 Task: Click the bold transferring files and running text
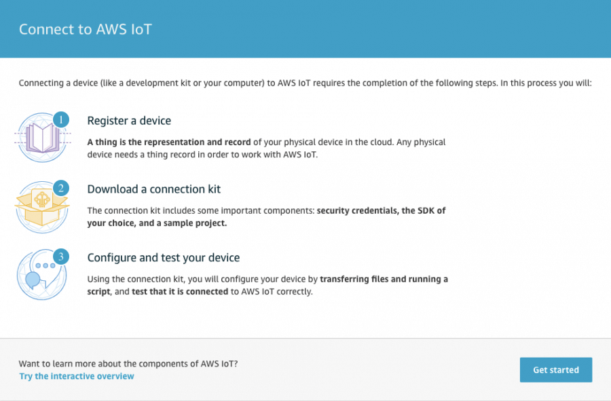[x=267, y=286]
